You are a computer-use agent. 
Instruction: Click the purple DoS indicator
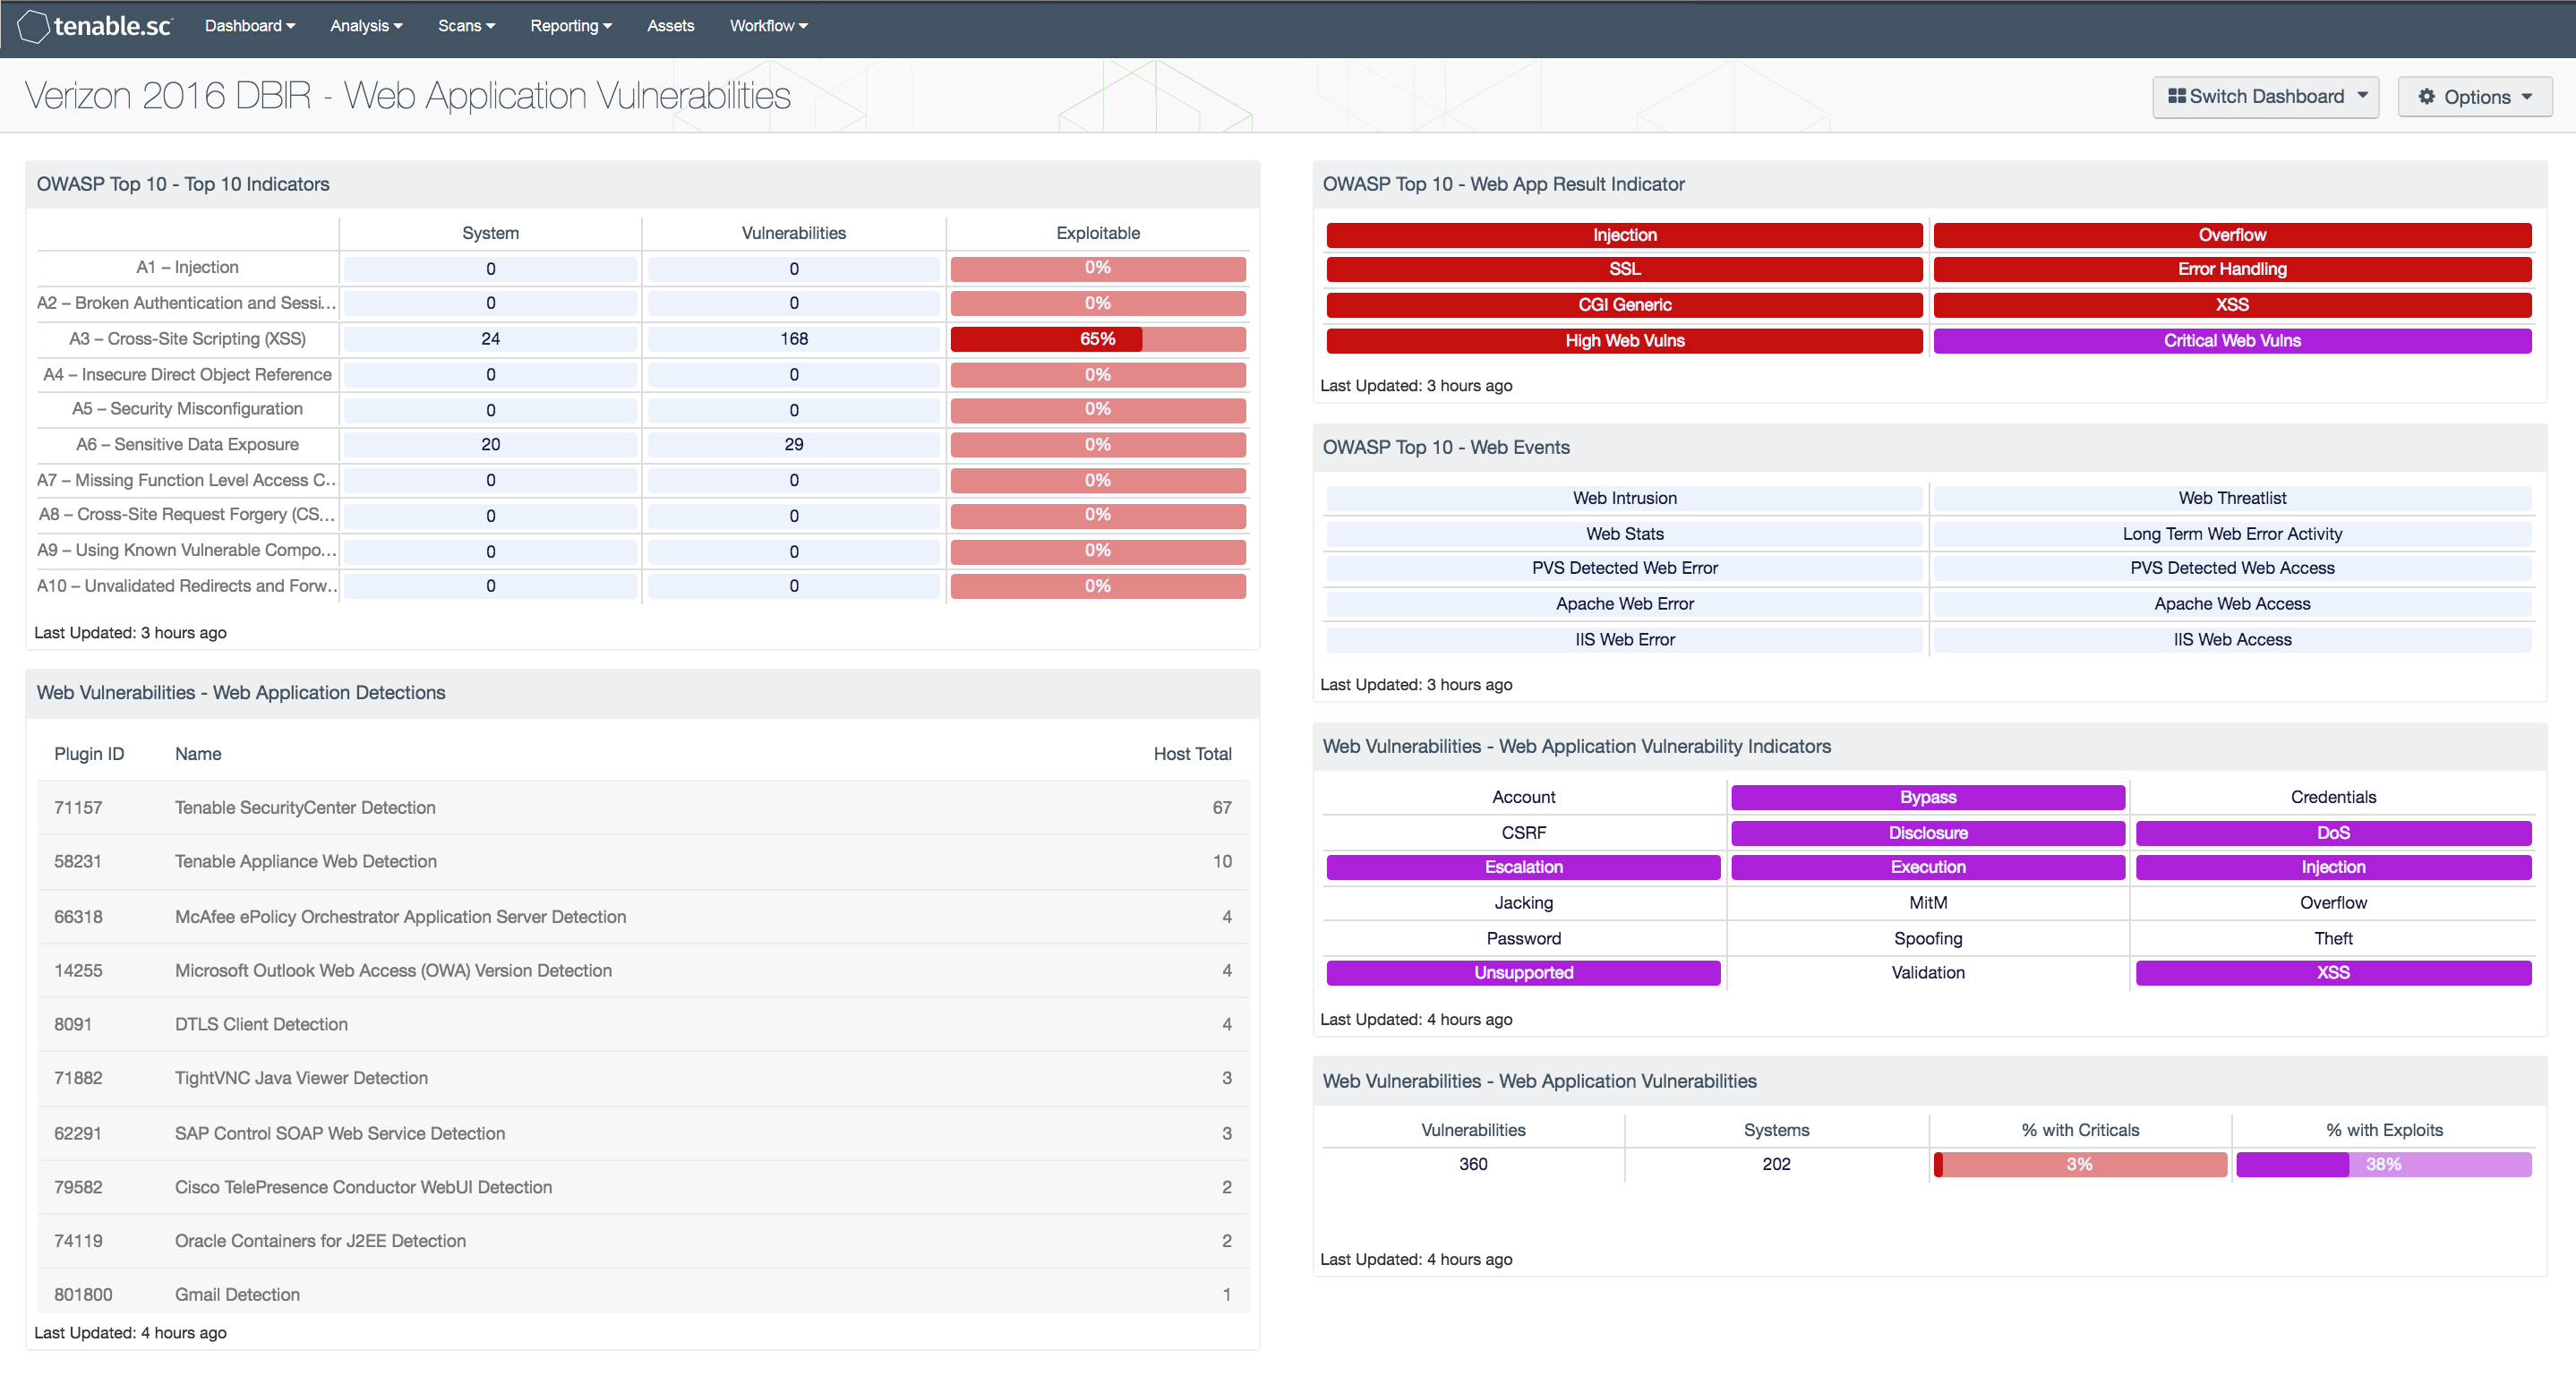[x=2333, y=833]
